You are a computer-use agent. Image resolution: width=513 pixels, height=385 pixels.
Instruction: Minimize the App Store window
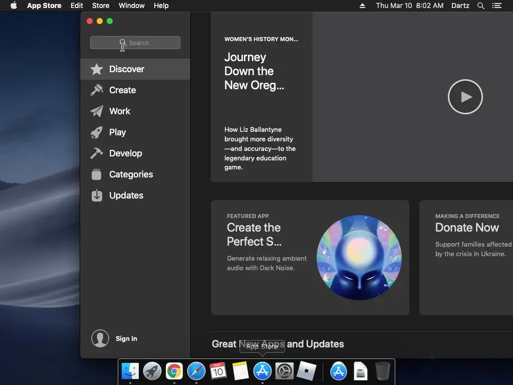(100, 21)
